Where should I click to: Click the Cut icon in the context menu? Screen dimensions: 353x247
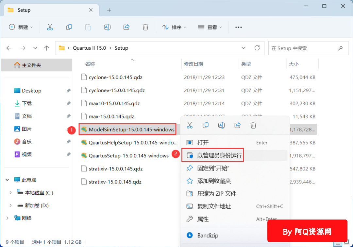tap(190, 125)
